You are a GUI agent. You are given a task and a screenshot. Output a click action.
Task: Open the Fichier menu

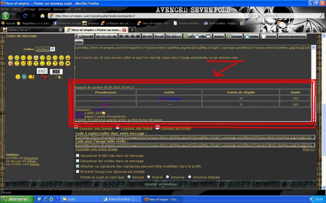(5, 9)
